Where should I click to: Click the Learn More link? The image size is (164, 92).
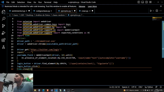pyautogui.click(x=92, y=6)
